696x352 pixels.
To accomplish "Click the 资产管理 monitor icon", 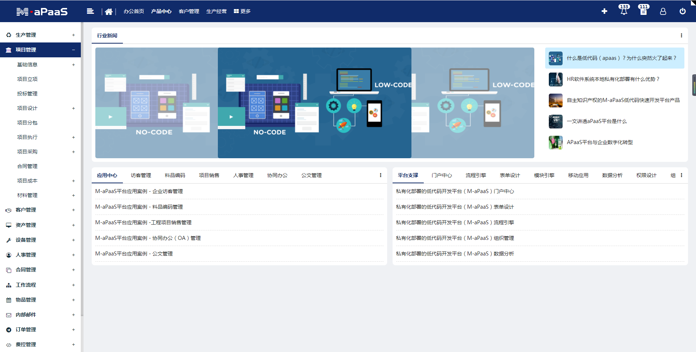I will (9, 225).
